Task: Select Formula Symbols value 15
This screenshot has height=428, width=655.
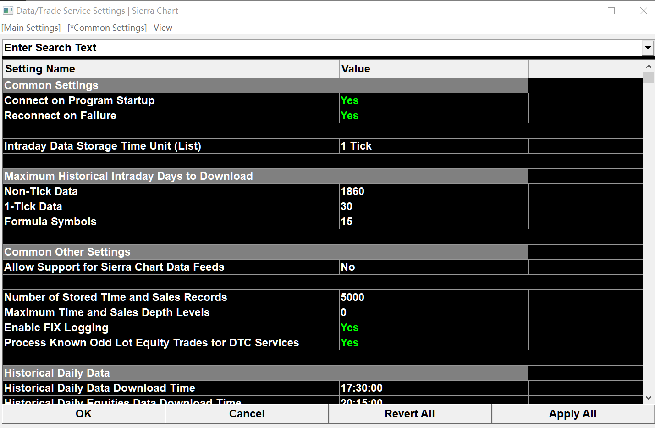Action: coord(434,222)
